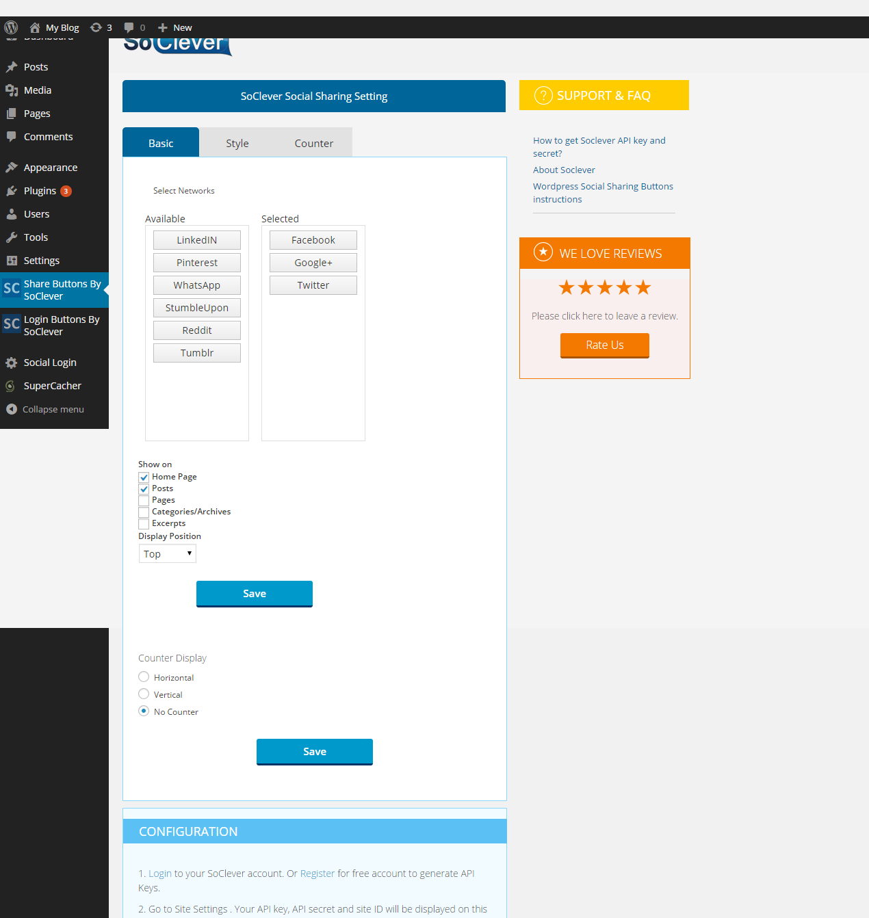Click the Users person icon
This screenshot has height=918, width=869.
12,214
